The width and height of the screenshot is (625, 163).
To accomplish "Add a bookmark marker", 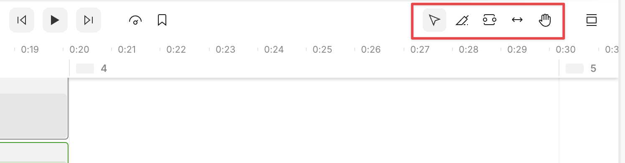I will pos(163,20).
